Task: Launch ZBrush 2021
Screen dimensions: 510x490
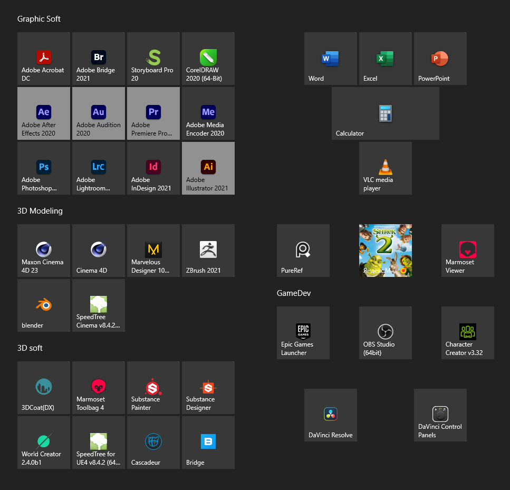Action: pyautogui.click(x=208, y=251)
